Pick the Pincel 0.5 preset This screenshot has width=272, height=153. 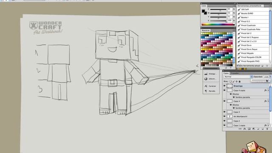pos(253,21)
